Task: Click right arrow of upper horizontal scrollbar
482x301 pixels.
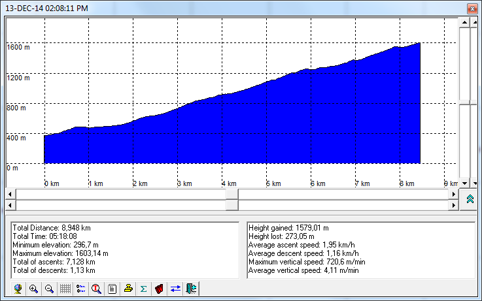Action: coord(454,194)
